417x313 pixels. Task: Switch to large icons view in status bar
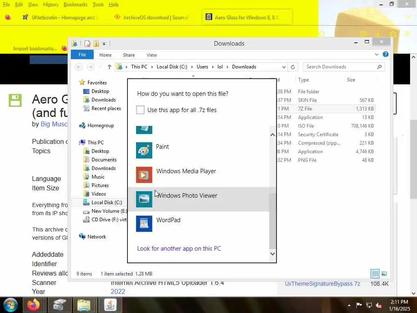click(384, 273)
